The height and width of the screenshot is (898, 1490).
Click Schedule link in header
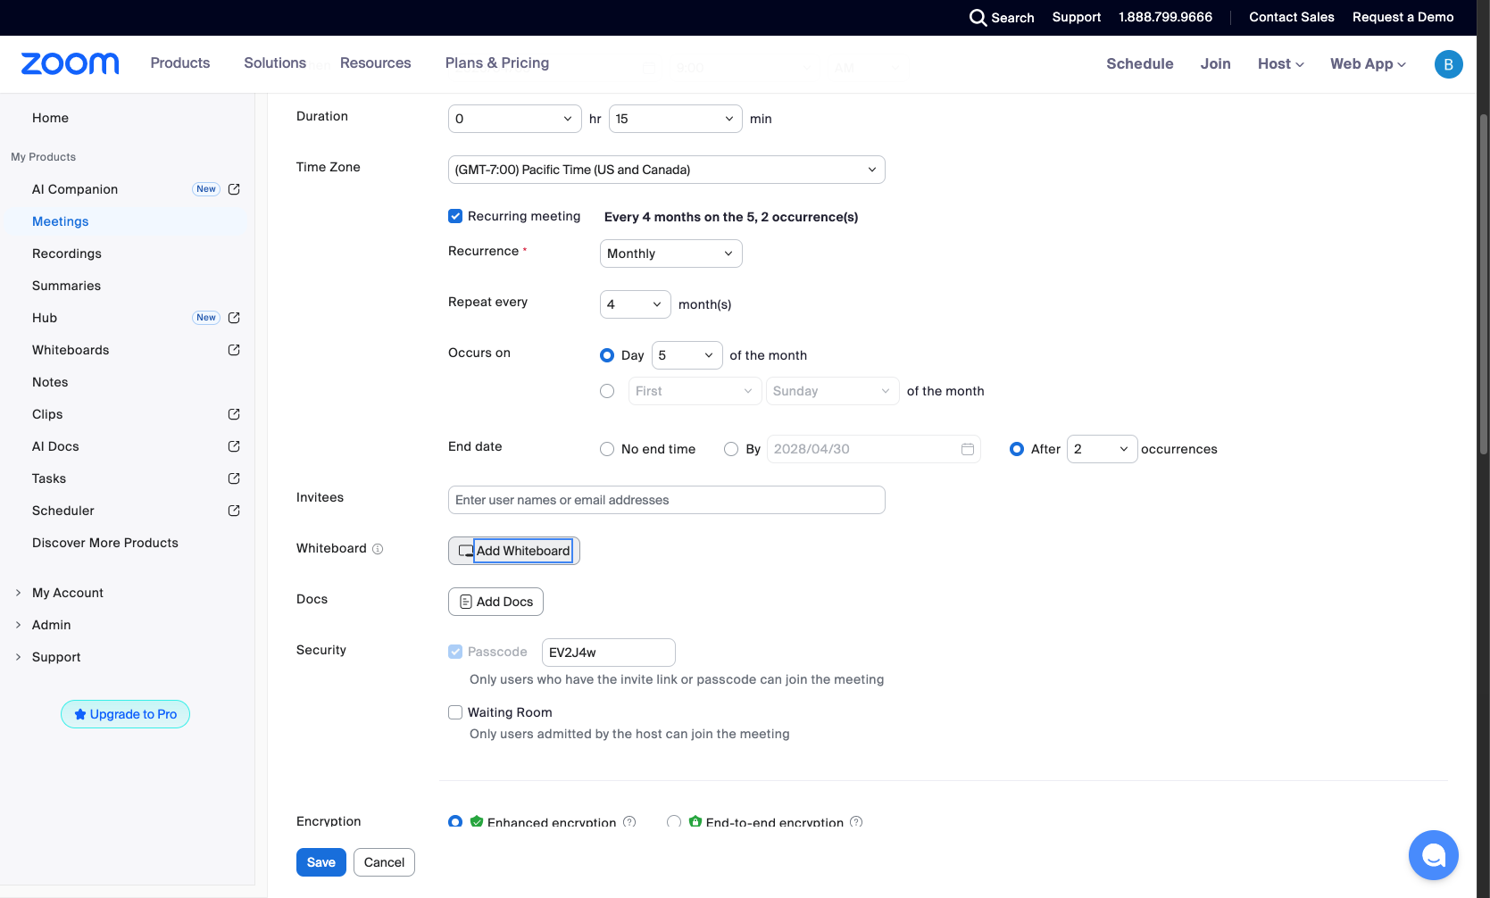pos(1140,64)
